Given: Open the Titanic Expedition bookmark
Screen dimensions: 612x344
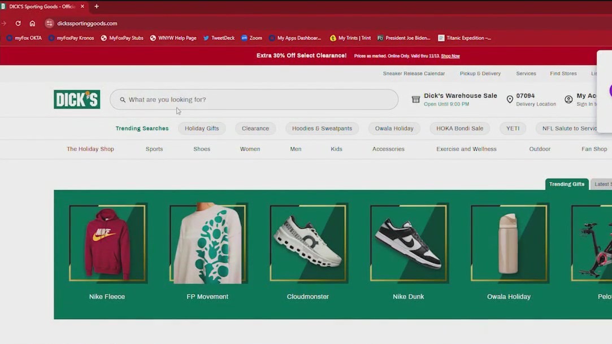Looking at the screenshot, I should pyautogui.click(x=465, y=38).
